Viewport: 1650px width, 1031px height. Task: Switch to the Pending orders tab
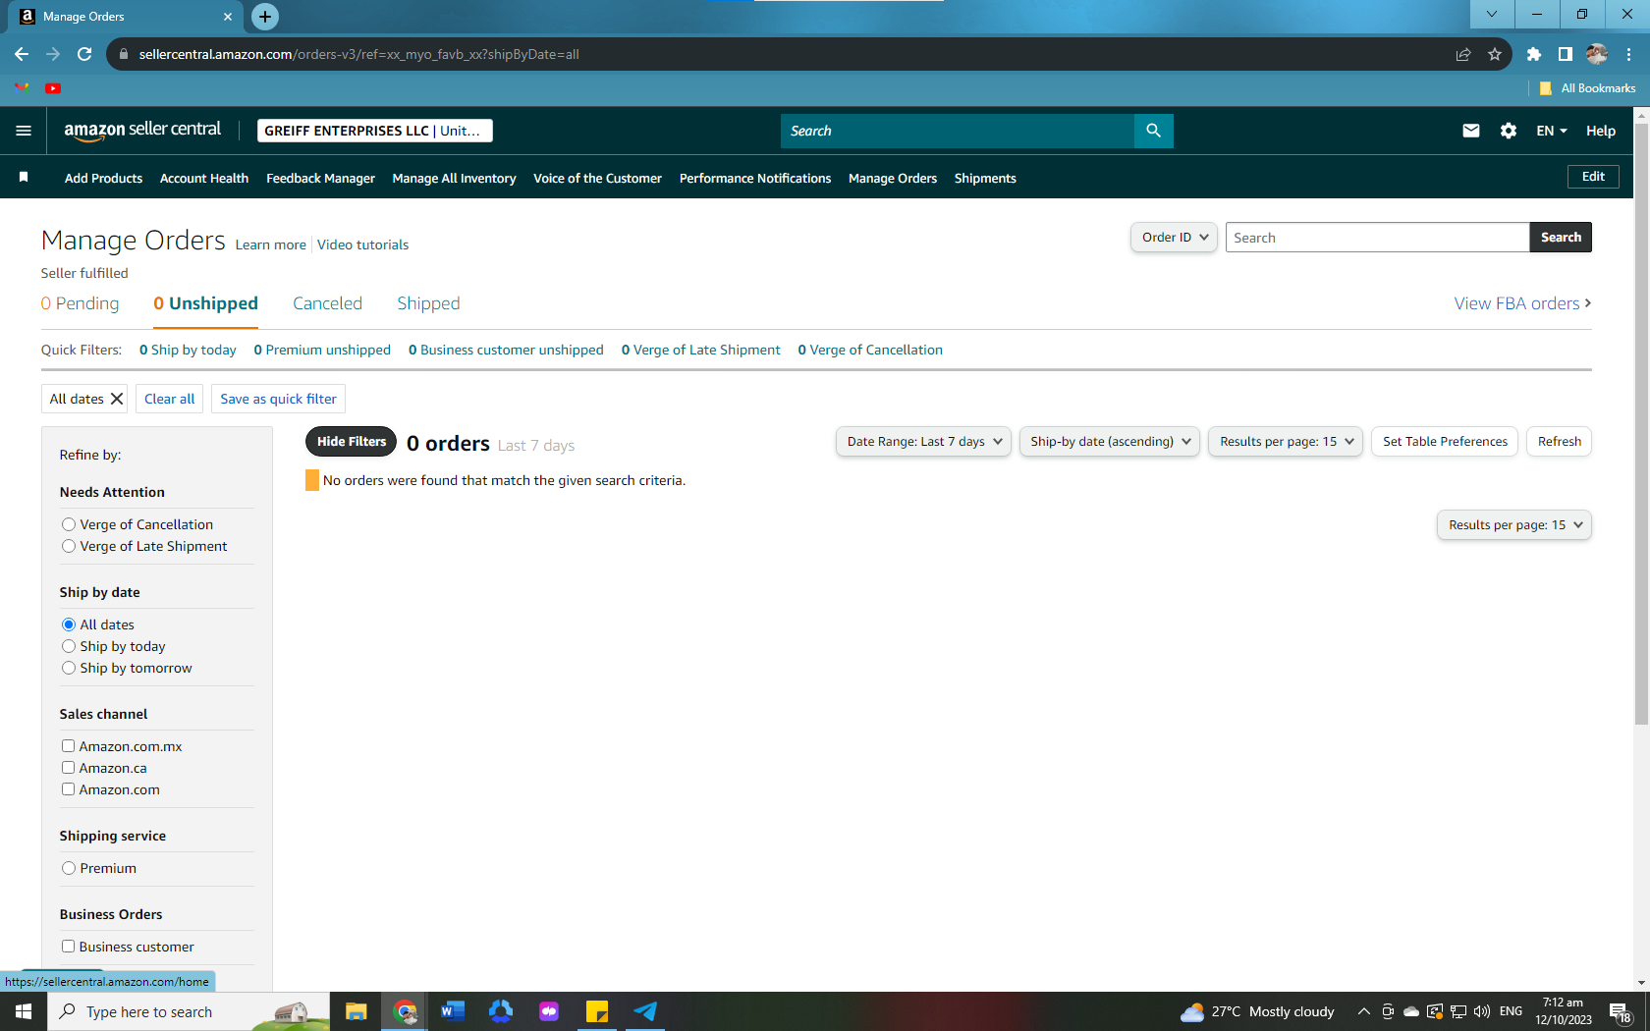click(80, 303)
